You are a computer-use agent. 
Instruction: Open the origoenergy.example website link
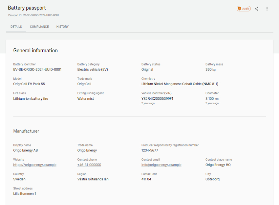tap(35, 165)
